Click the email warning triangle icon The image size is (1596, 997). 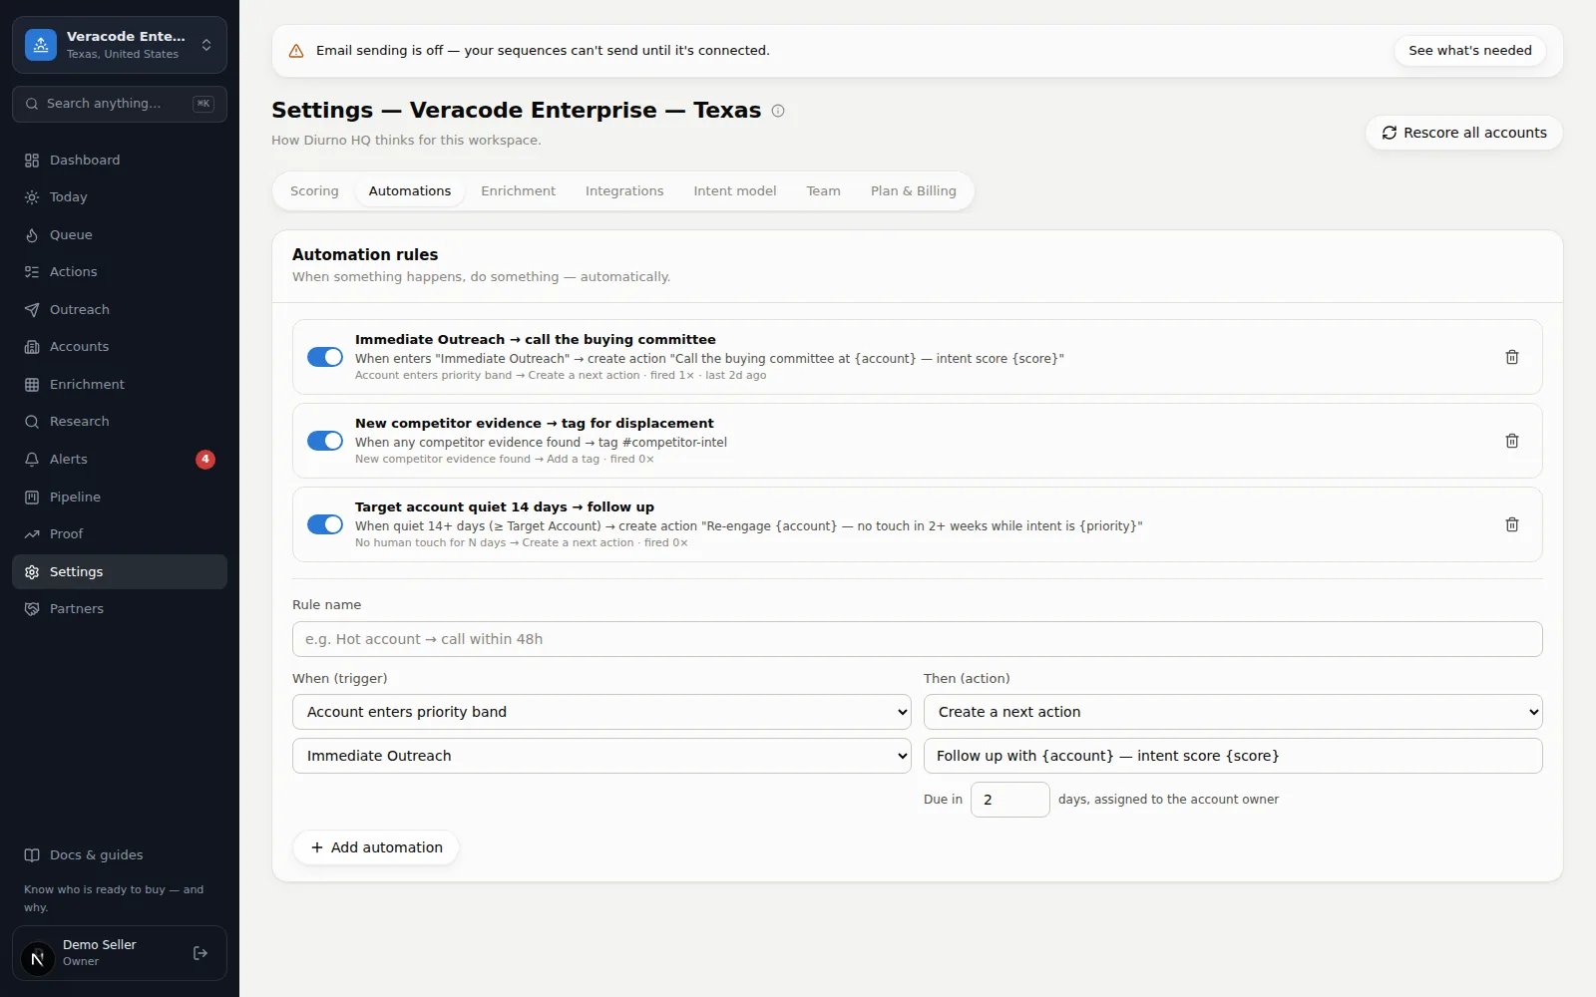pos(296,51)
